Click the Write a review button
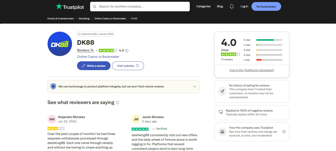Viewport: 336px width, 151px height. (x=94, y=66)
